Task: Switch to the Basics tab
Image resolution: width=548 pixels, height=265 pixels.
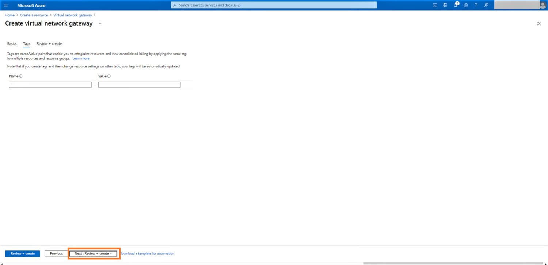Action: tap(12, 44)
